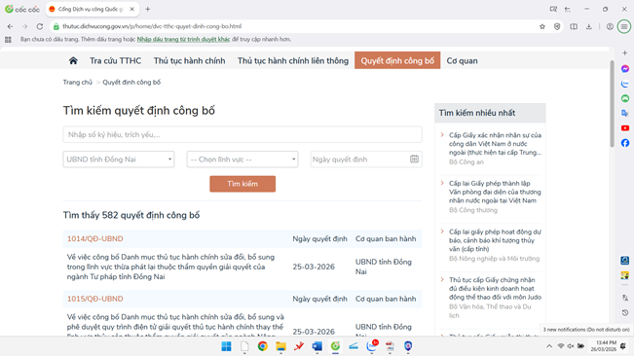Open the Tra cứu TTHC menu
Image resolution: width=634 pixels, height=356 pixels.
tap(115, 60)
